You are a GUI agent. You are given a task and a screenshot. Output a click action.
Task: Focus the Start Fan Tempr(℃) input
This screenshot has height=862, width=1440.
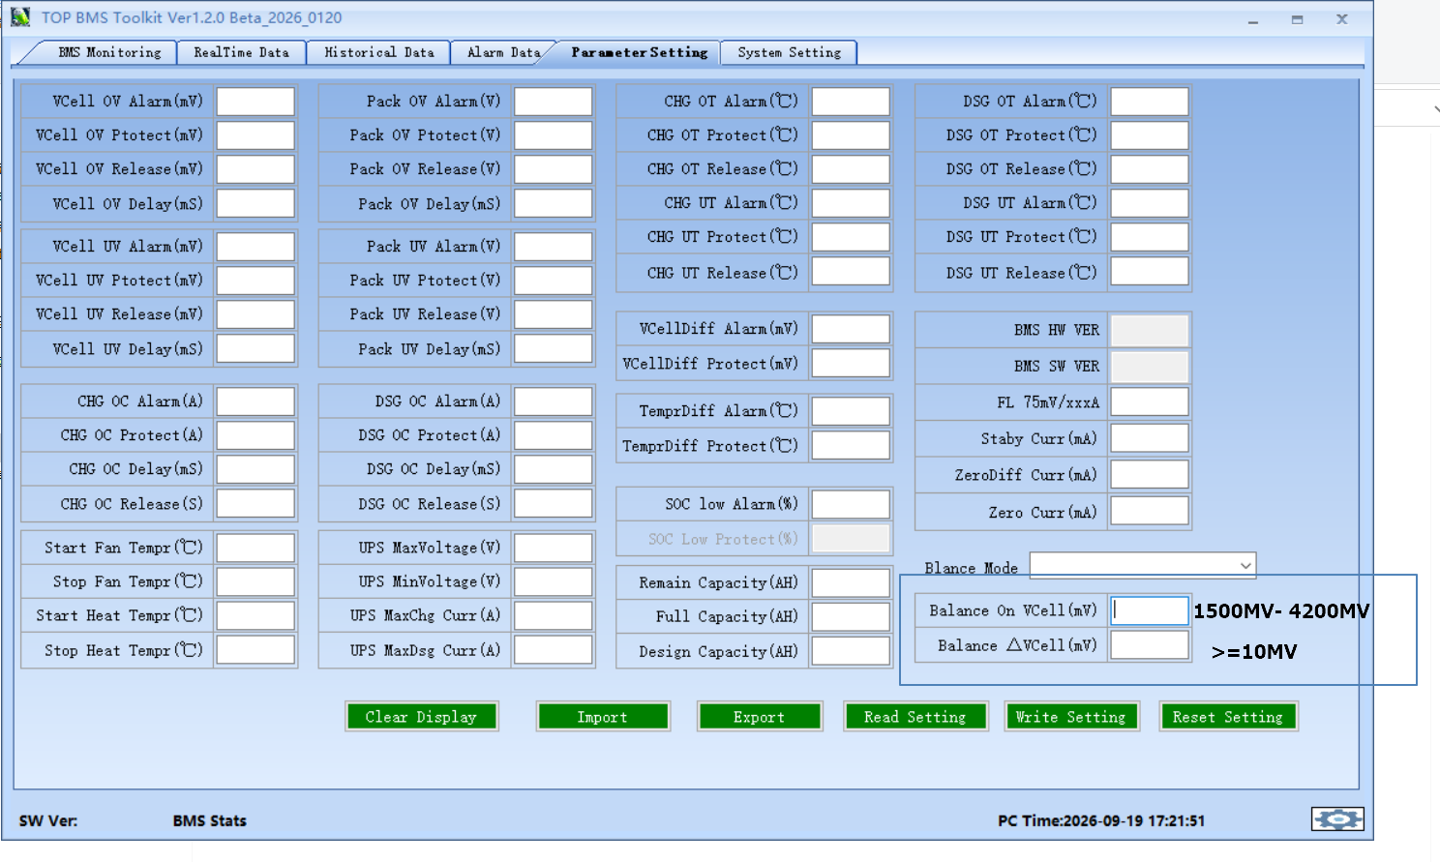point(255,548)
